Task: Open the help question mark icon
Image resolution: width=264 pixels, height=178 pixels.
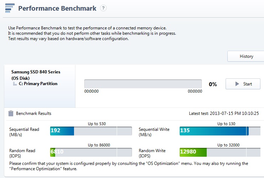Action: [x=103, y=8]
